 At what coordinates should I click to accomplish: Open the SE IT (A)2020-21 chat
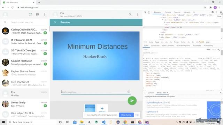click(x=24, y=83)
